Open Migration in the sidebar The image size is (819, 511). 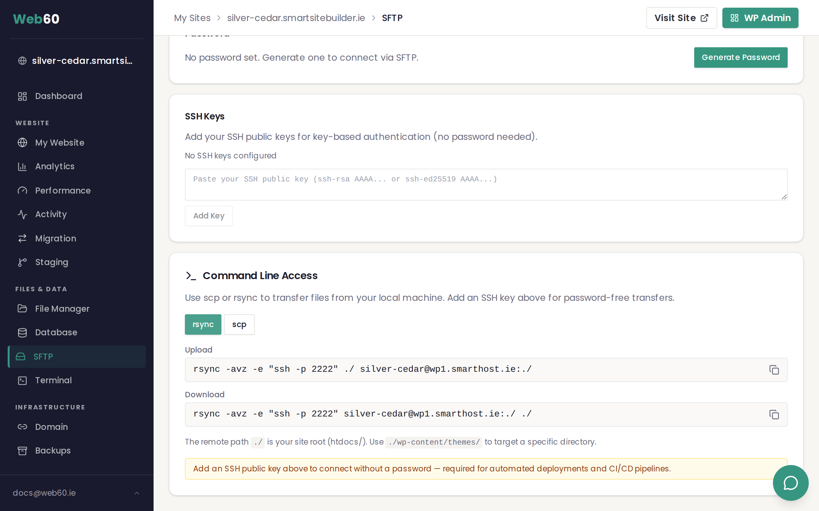55,239
